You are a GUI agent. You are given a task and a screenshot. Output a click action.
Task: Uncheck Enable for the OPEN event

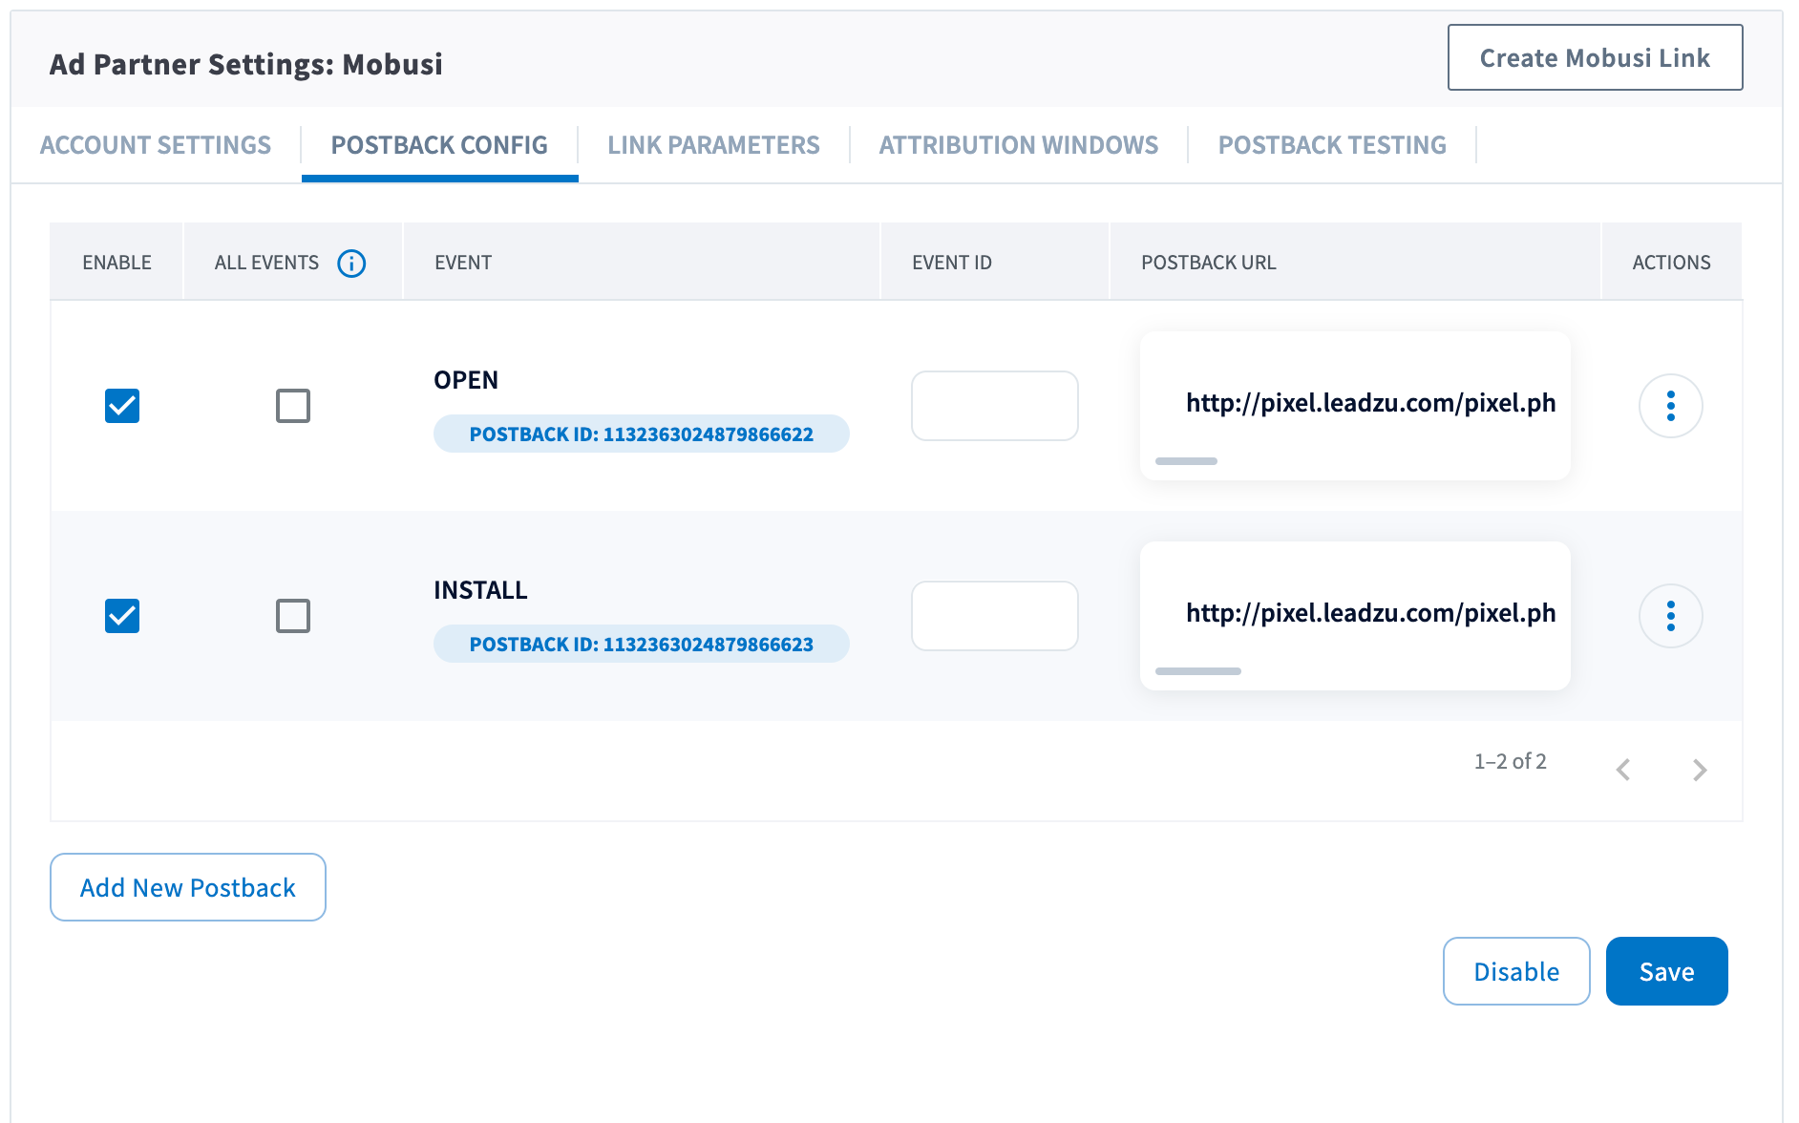tap(122, 406)
